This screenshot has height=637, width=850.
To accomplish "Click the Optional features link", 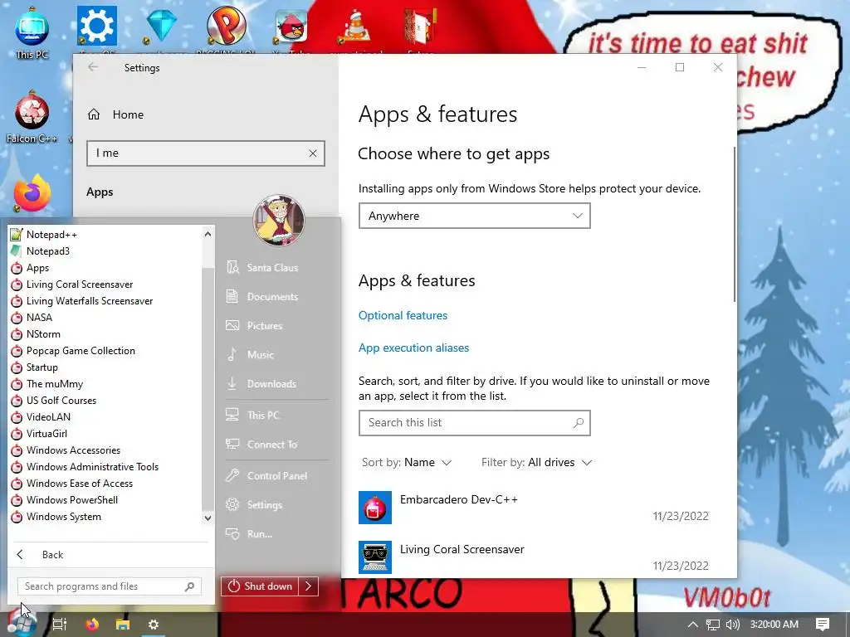I will pos(403,315).
